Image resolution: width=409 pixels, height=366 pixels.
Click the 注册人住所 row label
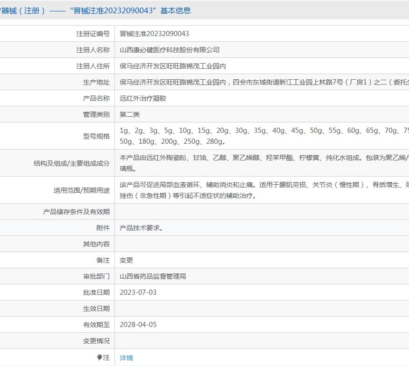click(x=93, y=66)
